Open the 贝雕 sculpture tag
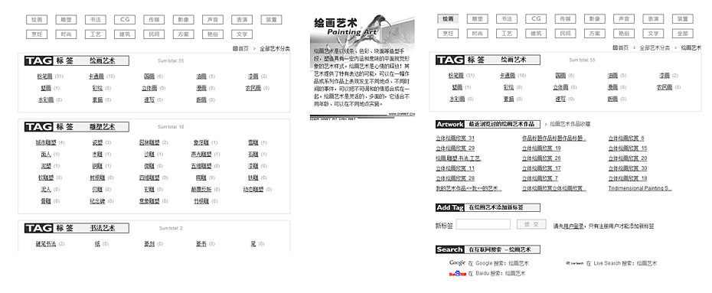 (97, 190)
